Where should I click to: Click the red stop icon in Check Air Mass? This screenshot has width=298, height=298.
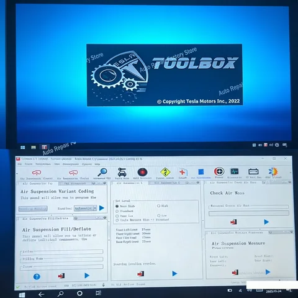coord(233,222)
